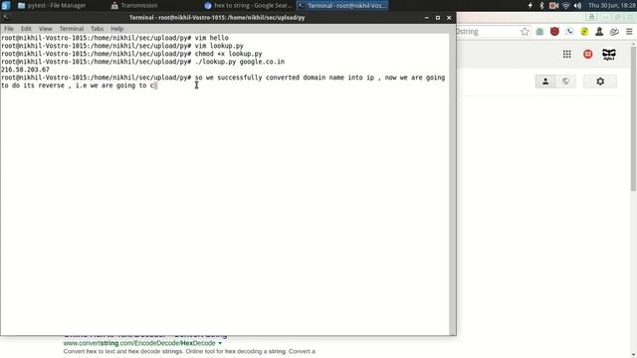The height and width of the screenshot is (358, 637).
Task: Open the Google apps grid
Action: click(566, 54)
